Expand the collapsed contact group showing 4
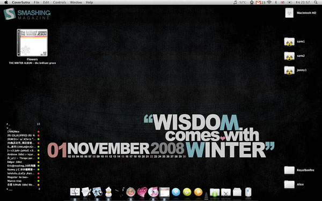The image size is (322, 201). 8,189
